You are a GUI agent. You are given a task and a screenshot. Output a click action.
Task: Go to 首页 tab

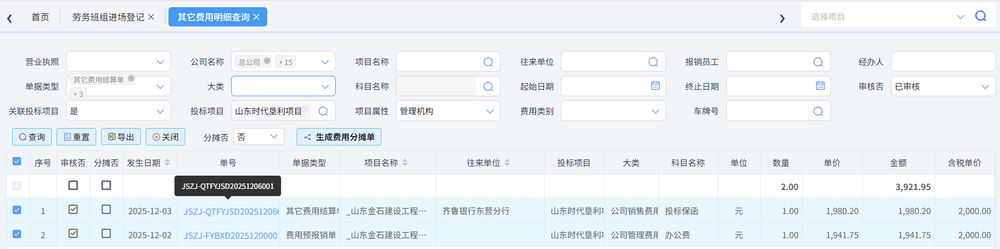tap(40, 17)
